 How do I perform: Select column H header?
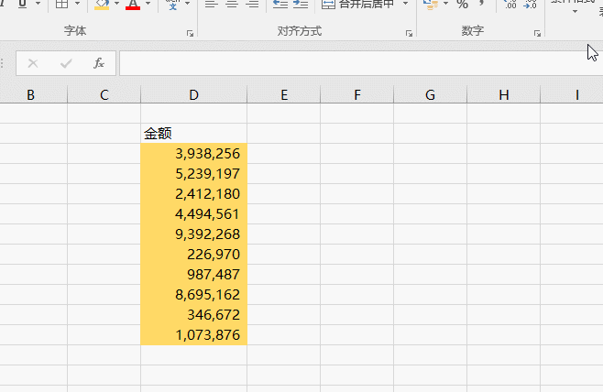pos(504,95)
